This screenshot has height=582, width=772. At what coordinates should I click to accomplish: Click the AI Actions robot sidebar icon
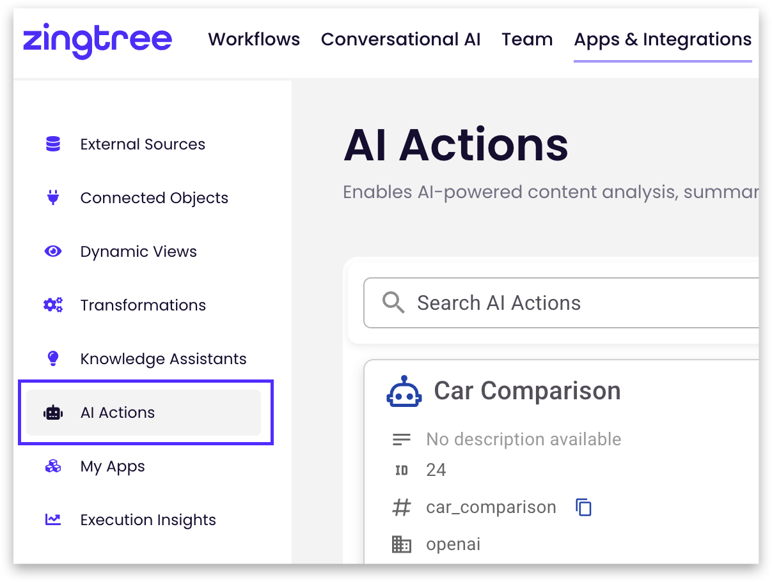click(x=53, y=413)
